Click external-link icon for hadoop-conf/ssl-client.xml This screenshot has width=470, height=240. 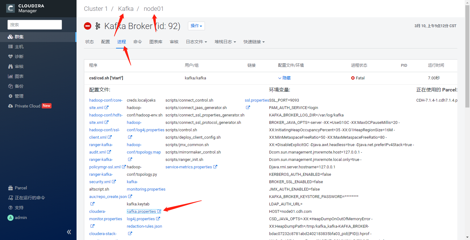tap(110, 137)
